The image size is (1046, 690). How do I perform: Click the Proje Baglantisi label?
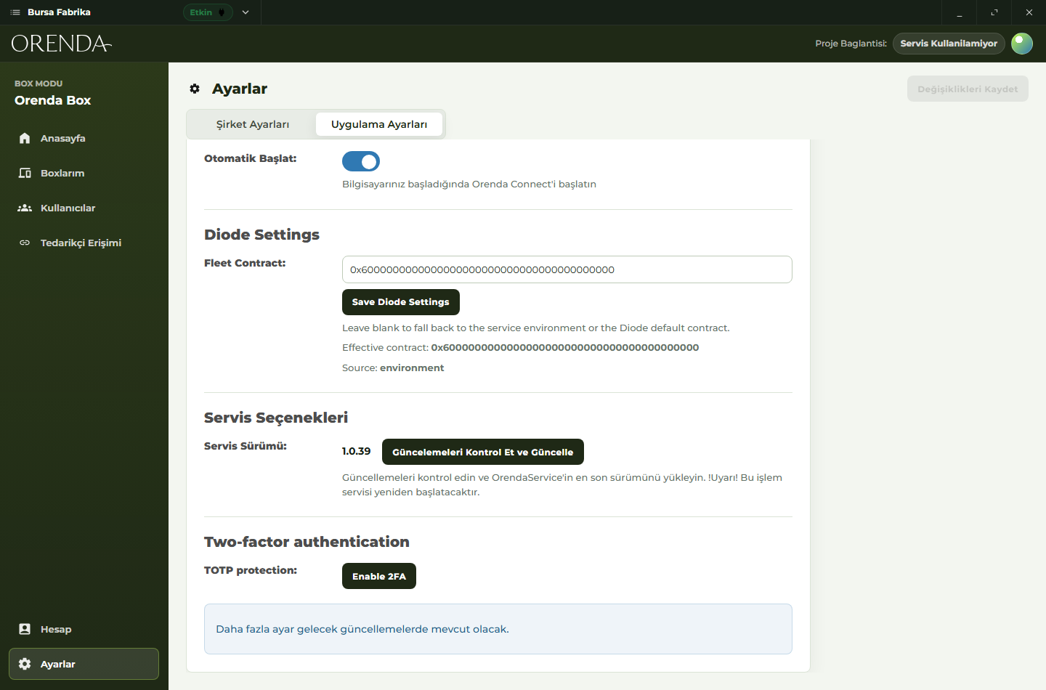click(x=851, y=44)
